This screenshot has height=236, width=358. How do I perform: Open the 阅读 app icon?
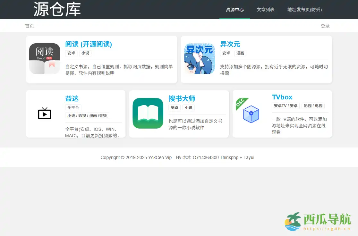(x=44, y=58)
